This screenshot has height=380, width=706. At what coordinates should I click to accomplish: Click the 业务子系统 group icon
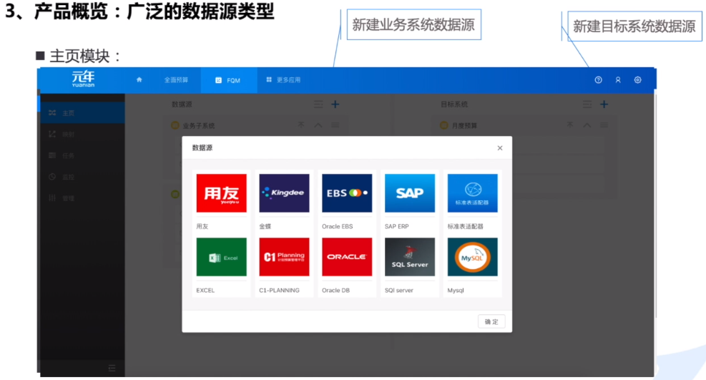(x=175, y=125)
